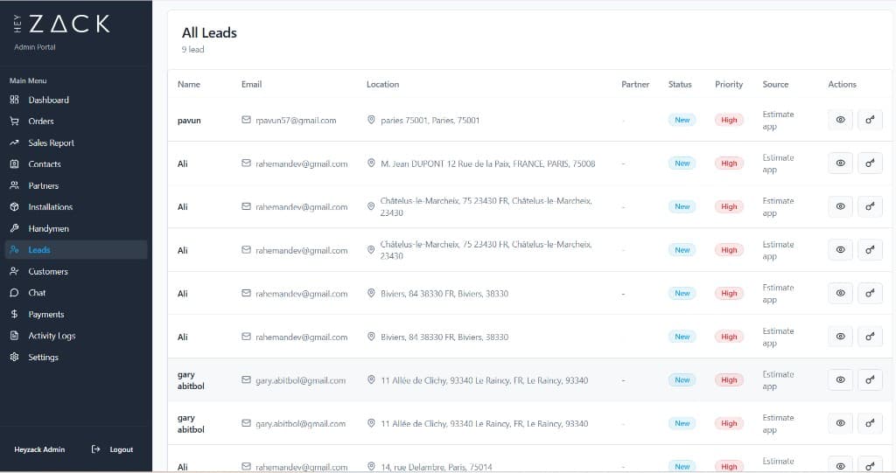Click the M. Jean DUPONT 12 Rue de la Paix address

pos(488,164)
